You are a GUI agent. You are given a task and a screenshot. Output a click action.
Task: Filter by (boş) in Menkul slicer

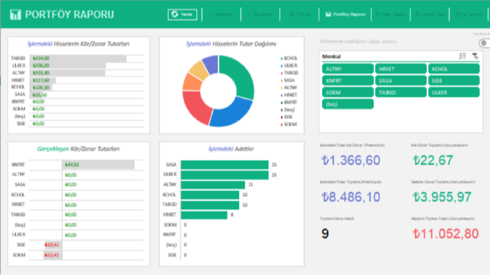tap(347, 104)
